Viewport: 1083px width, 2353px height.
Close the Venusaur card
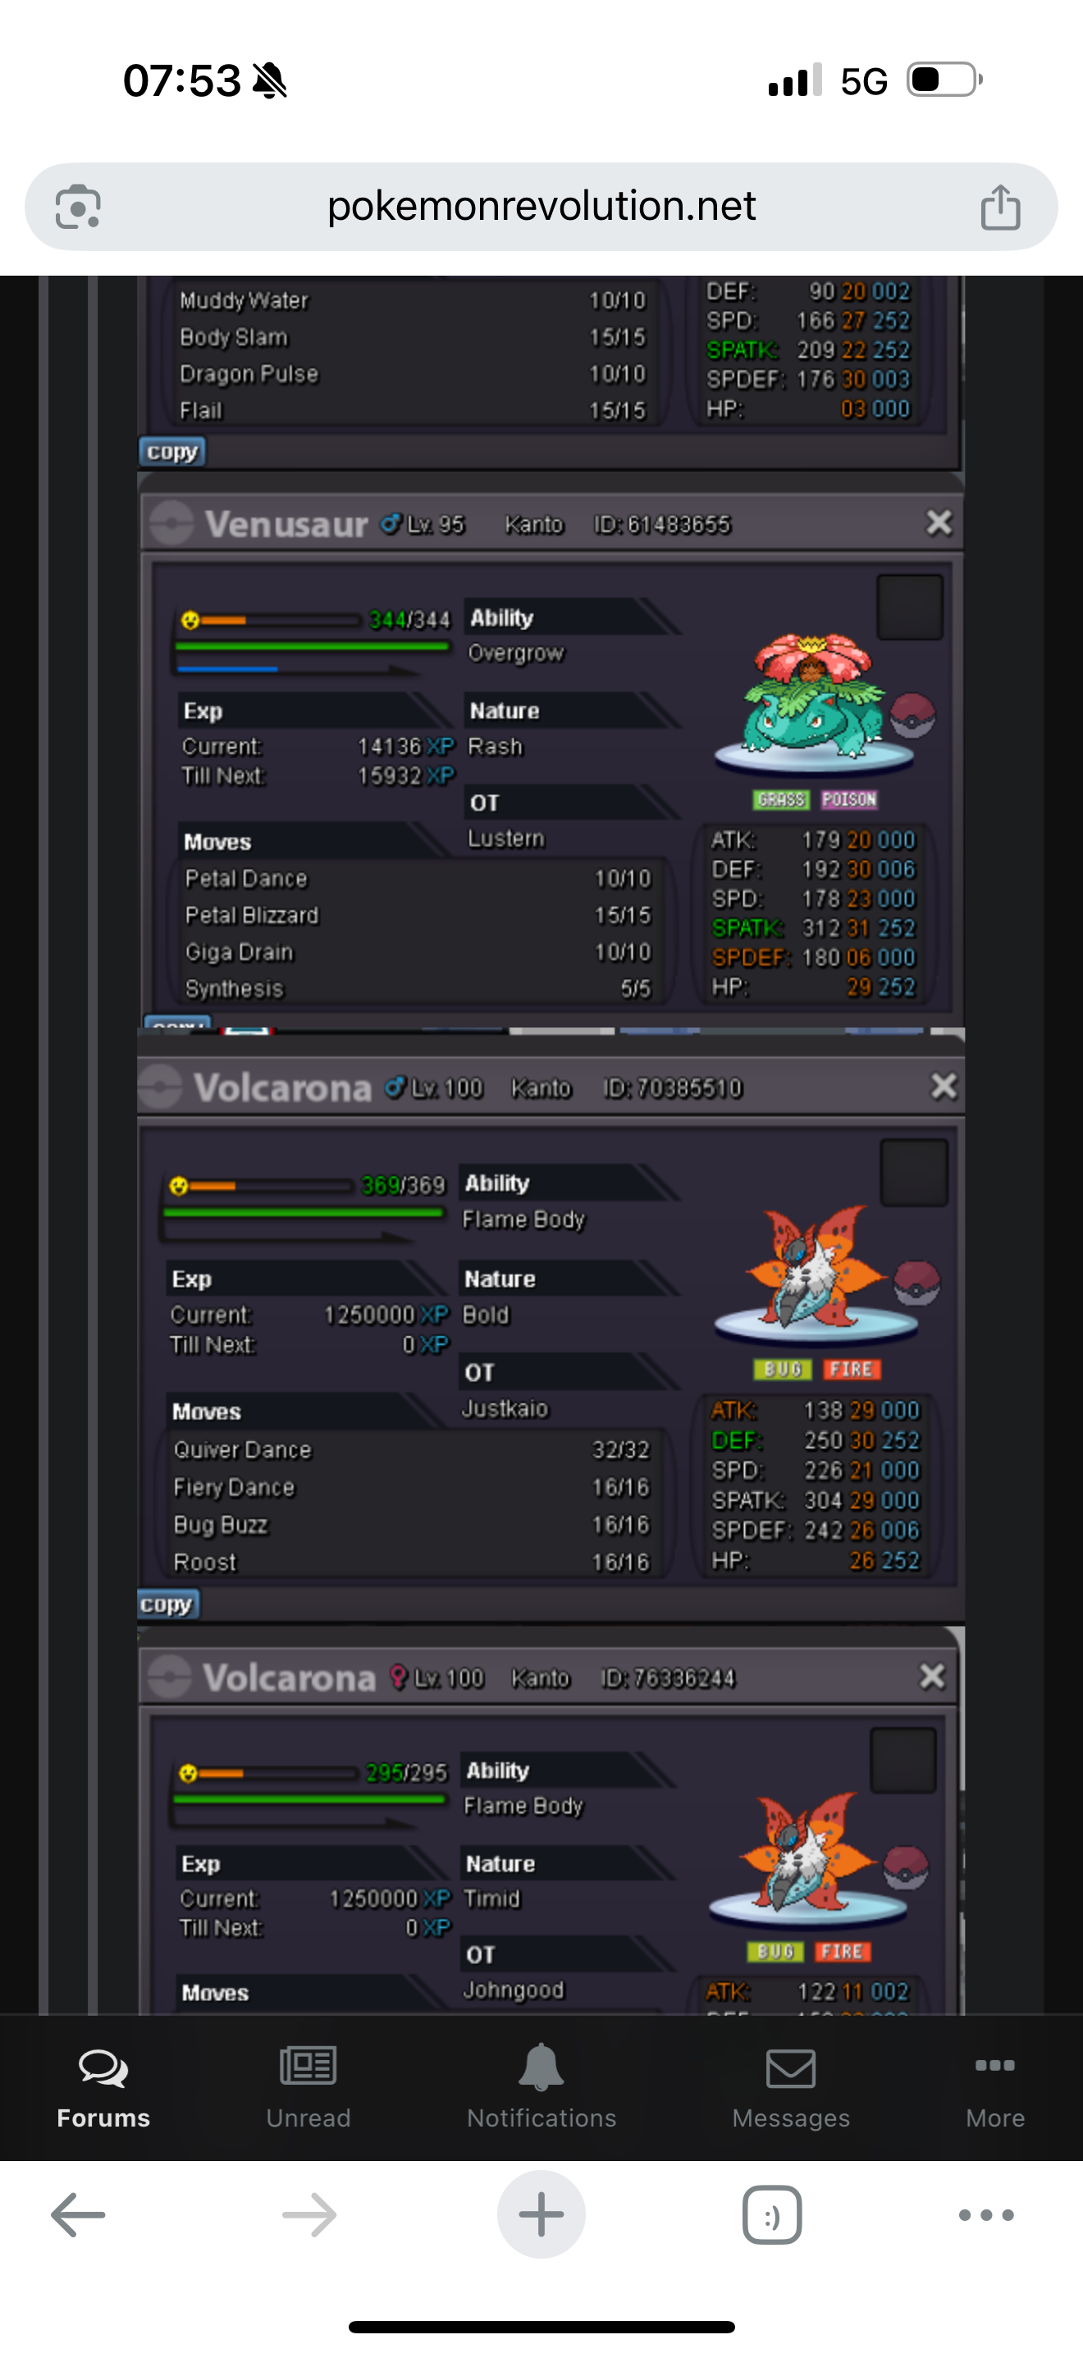[939, 523]
